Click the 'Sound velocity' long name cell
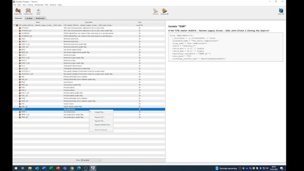 68,104
